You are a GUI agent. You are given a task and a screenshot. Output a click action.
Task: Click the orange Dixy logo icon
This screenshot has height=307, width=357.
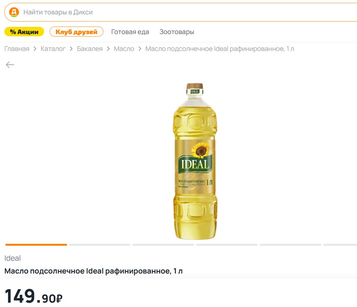[14, 12]
